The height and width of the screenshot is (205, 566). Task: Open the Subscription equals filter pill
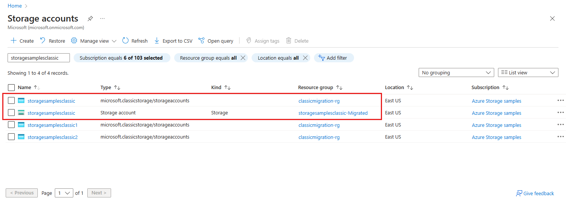pyautogui.click(x=122, y=58)
